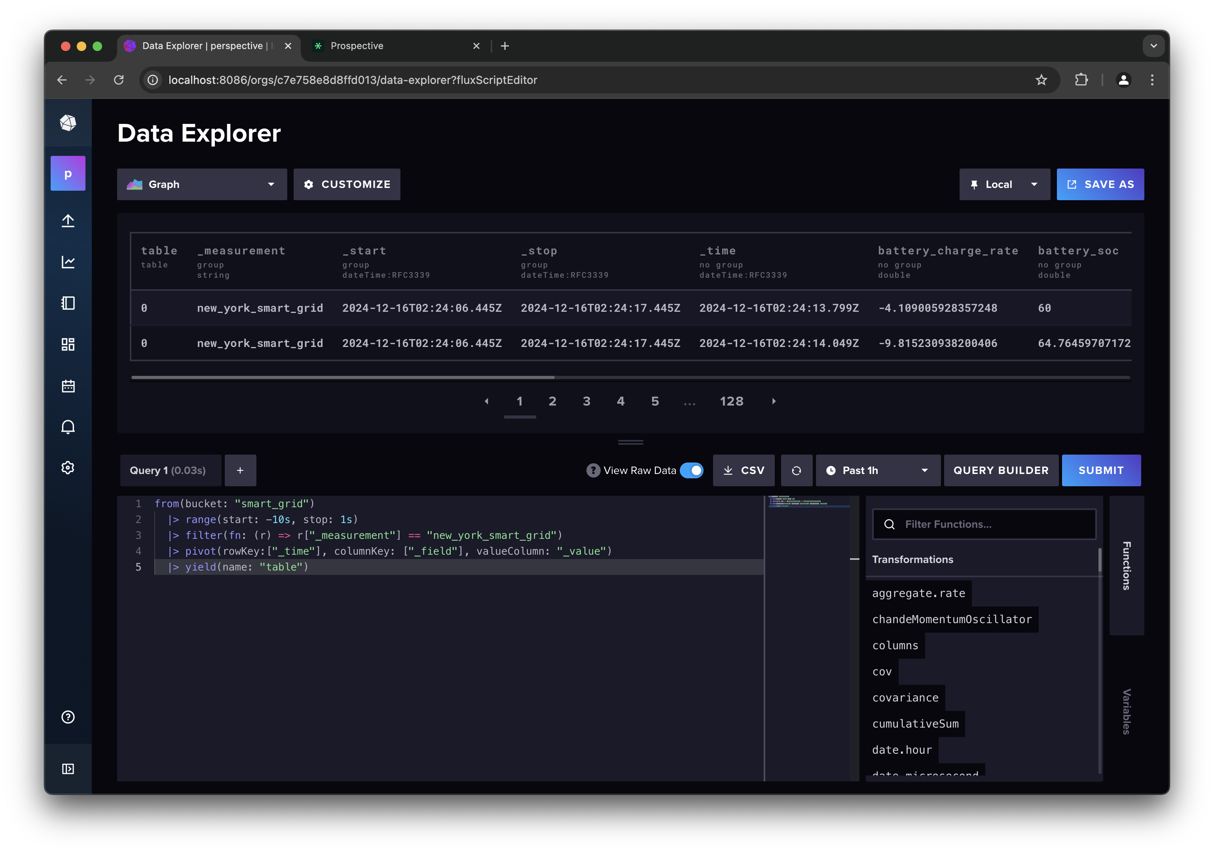Image resolution: width=1214 pixels, height=853 pixels.
Task: Select the Data Explorer browser tab
Action: pos(208,46)
